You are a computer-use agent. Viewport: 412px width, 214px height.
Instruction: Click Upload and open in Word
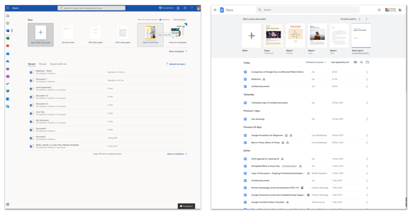click(177, 64)
